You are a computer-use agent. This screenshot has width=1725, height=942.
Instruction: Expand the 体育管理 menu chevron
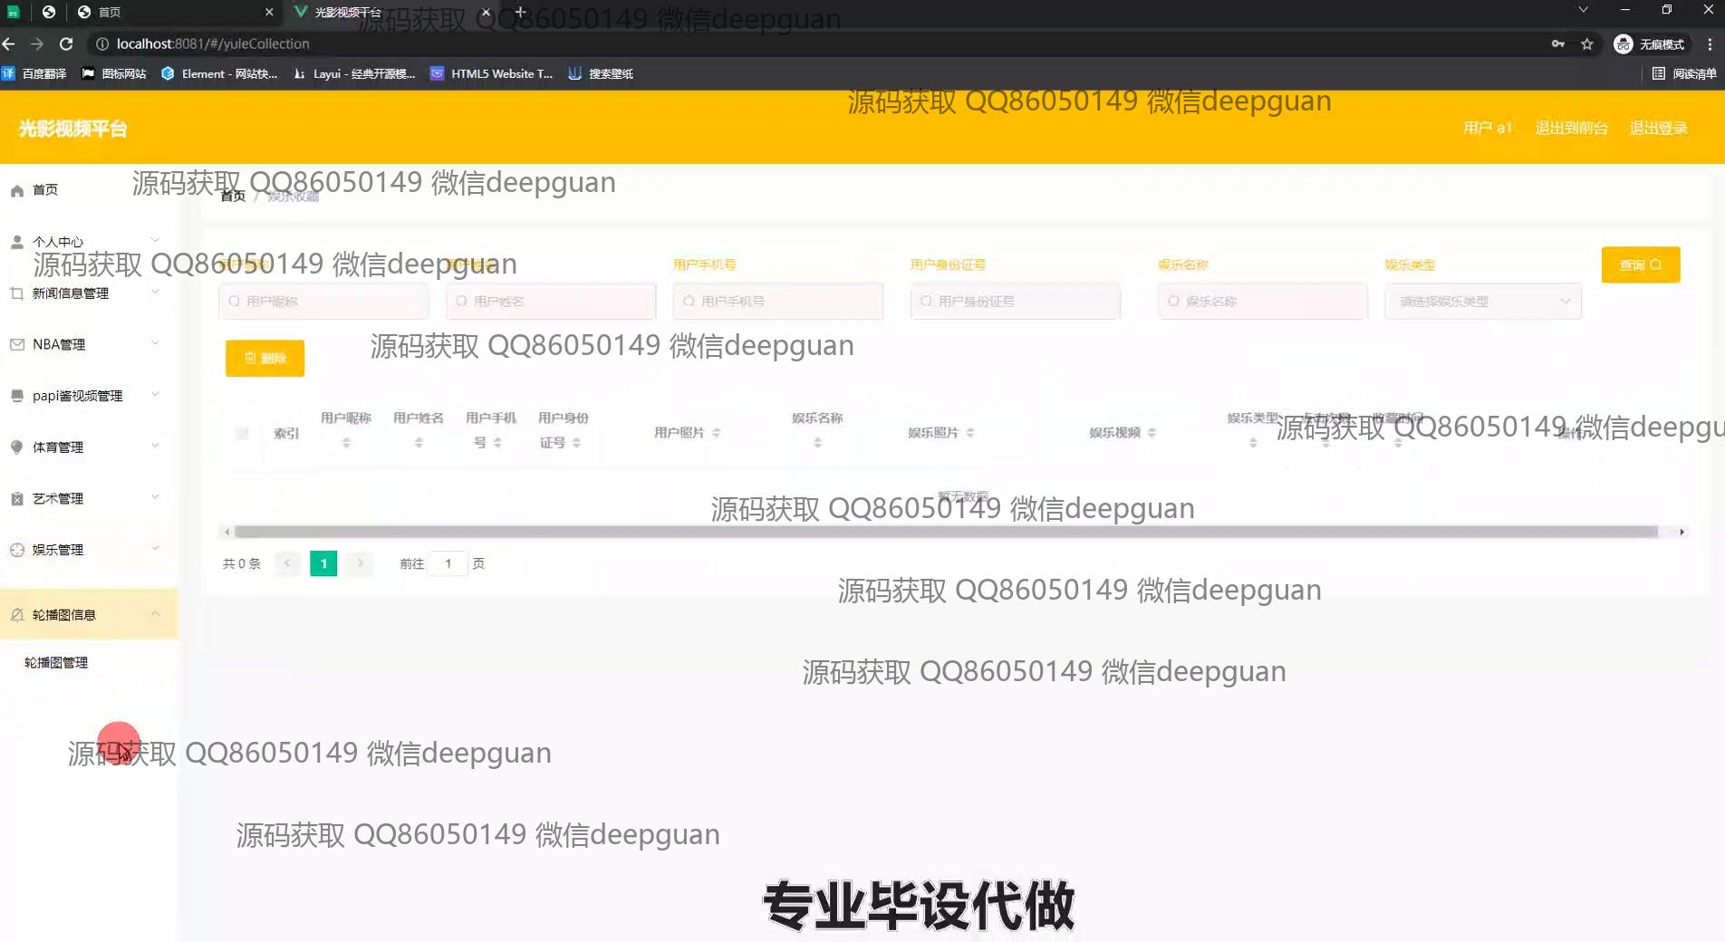155,446
